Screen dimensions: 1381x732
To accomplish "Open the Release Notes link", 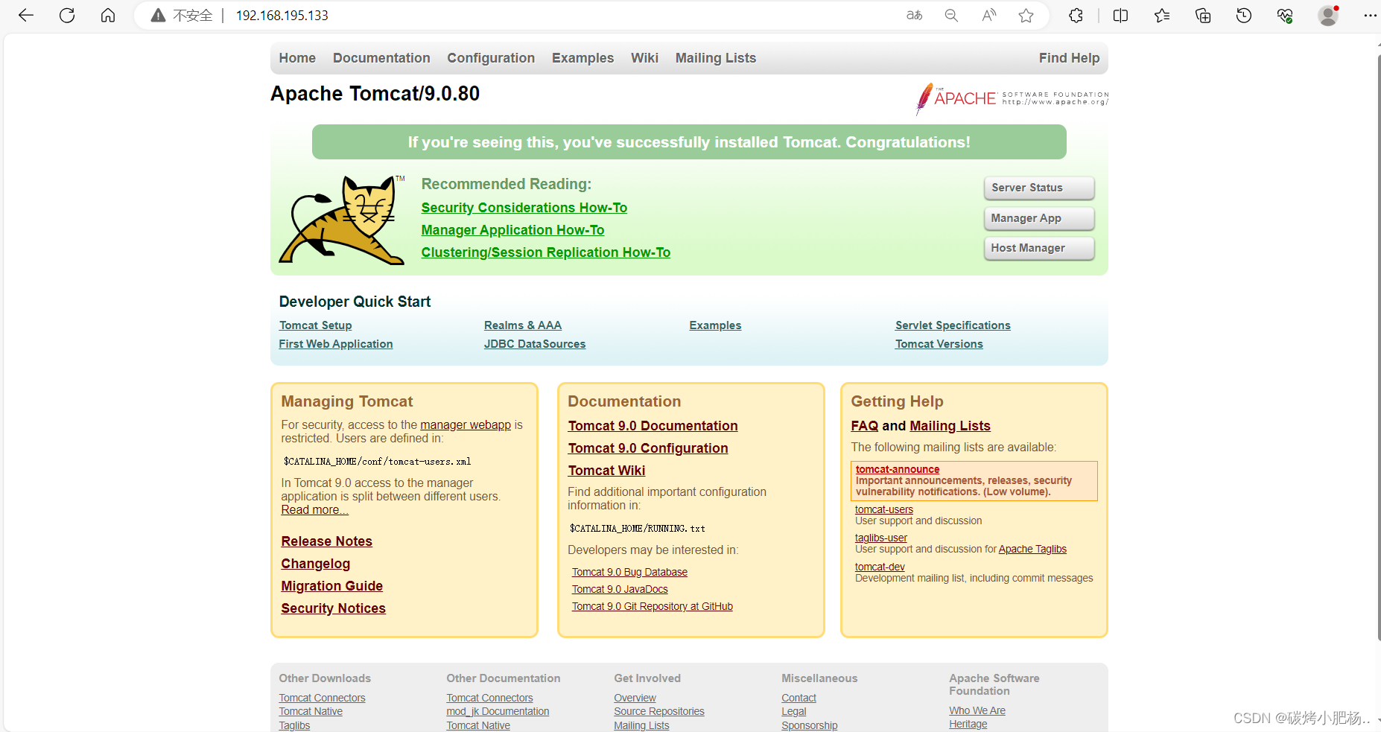I will coord(326,541).
